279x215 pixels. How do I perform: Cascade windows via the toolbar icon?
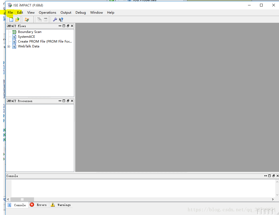pyautogui.click(x=39, y=20)
